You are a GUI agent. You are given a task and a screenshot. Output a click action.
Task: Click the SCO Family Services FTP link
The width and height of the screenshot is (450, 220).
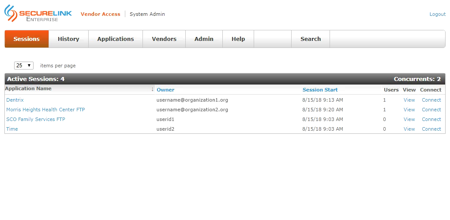click(x=36, y=119)
